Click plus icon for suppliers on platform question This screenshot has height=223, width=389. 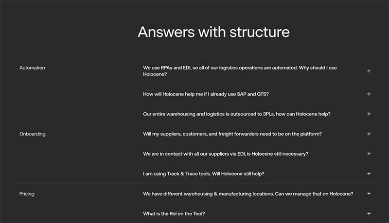pos(369,134)
